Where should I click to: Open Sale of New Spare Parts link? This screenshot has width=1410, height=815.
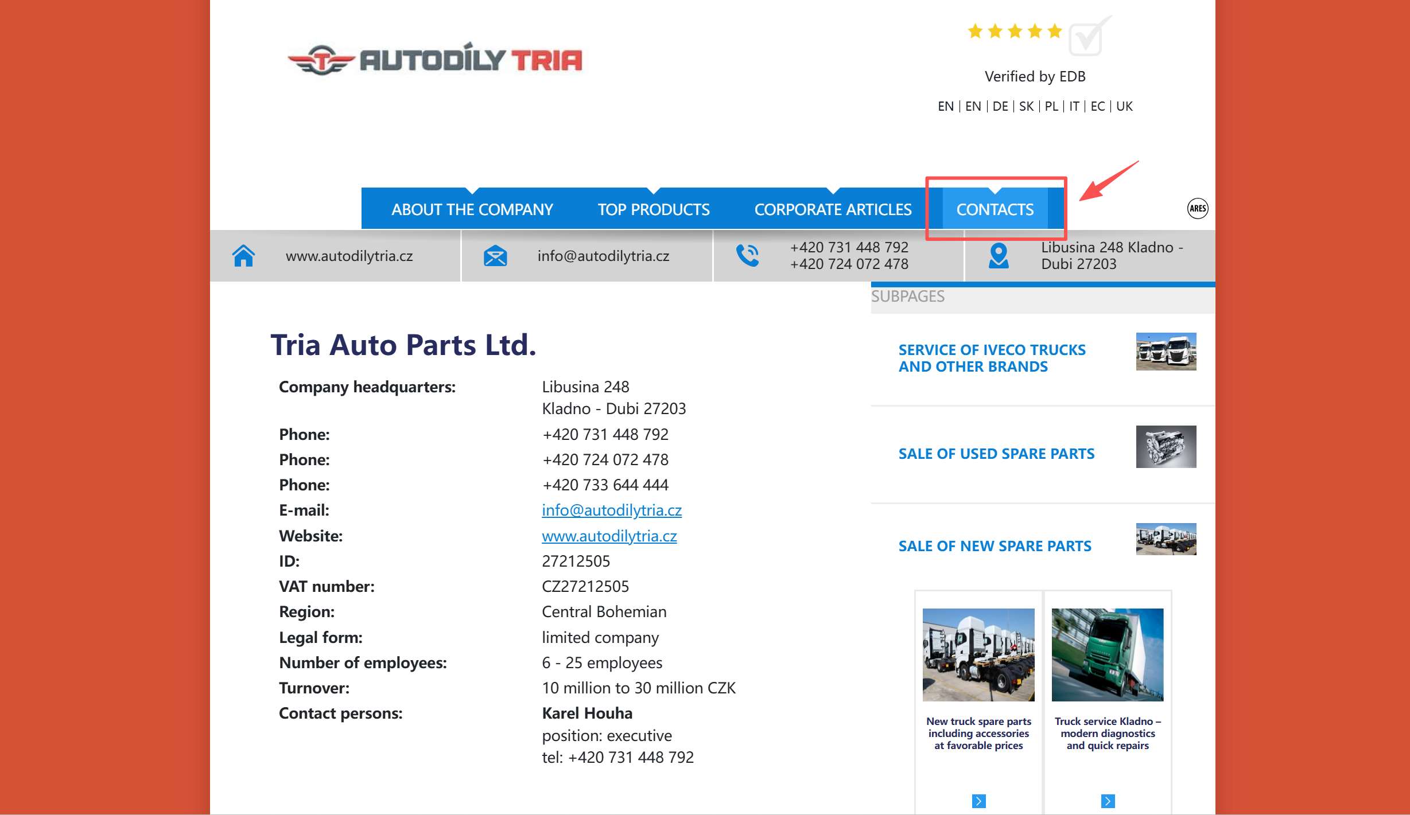pos(995,546)
